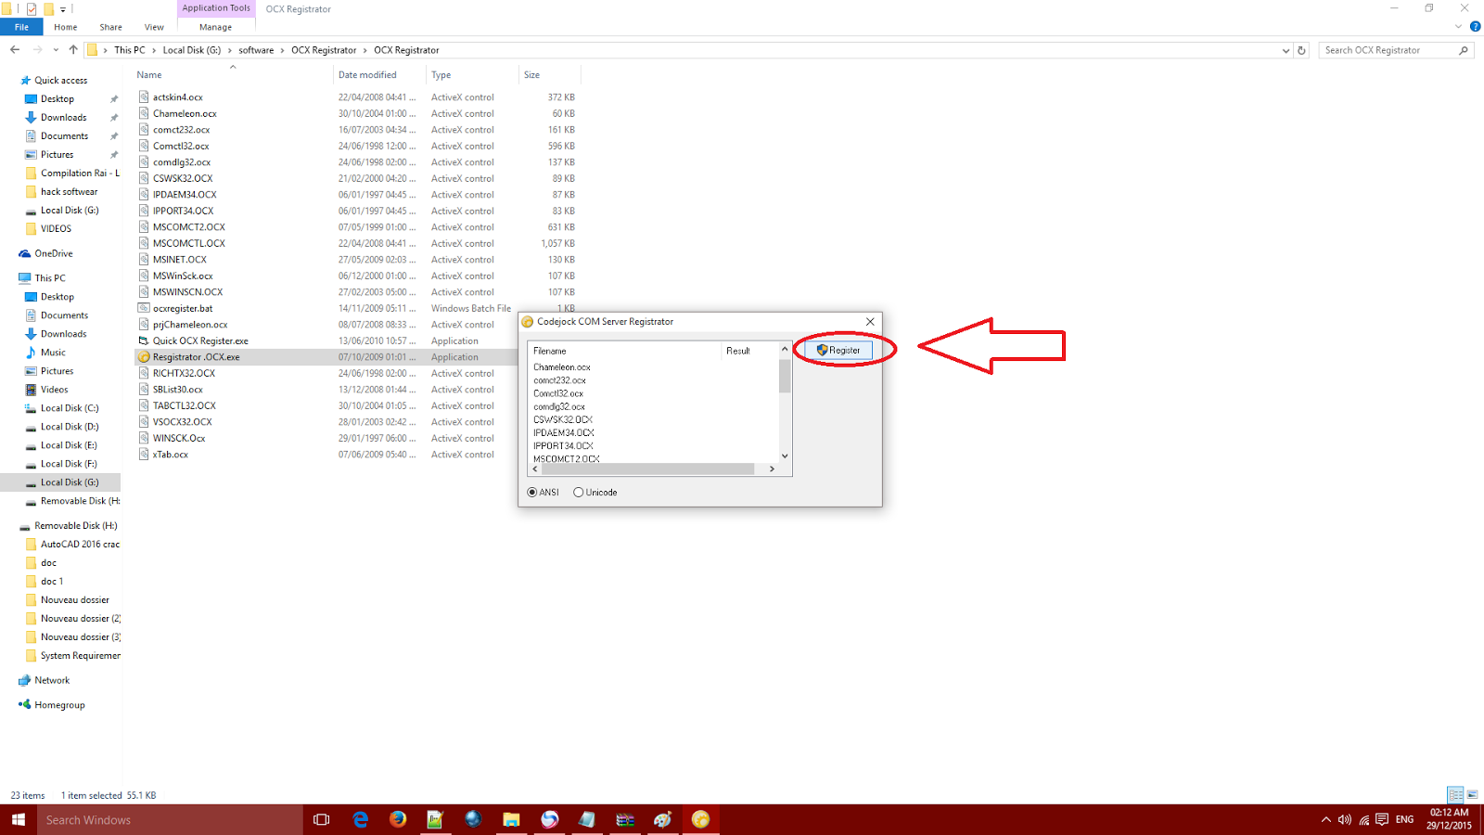Viewport: 1484px width, 835px height.
Task: Select the actskin4.ocx file icon
Action: pos(144,96)
